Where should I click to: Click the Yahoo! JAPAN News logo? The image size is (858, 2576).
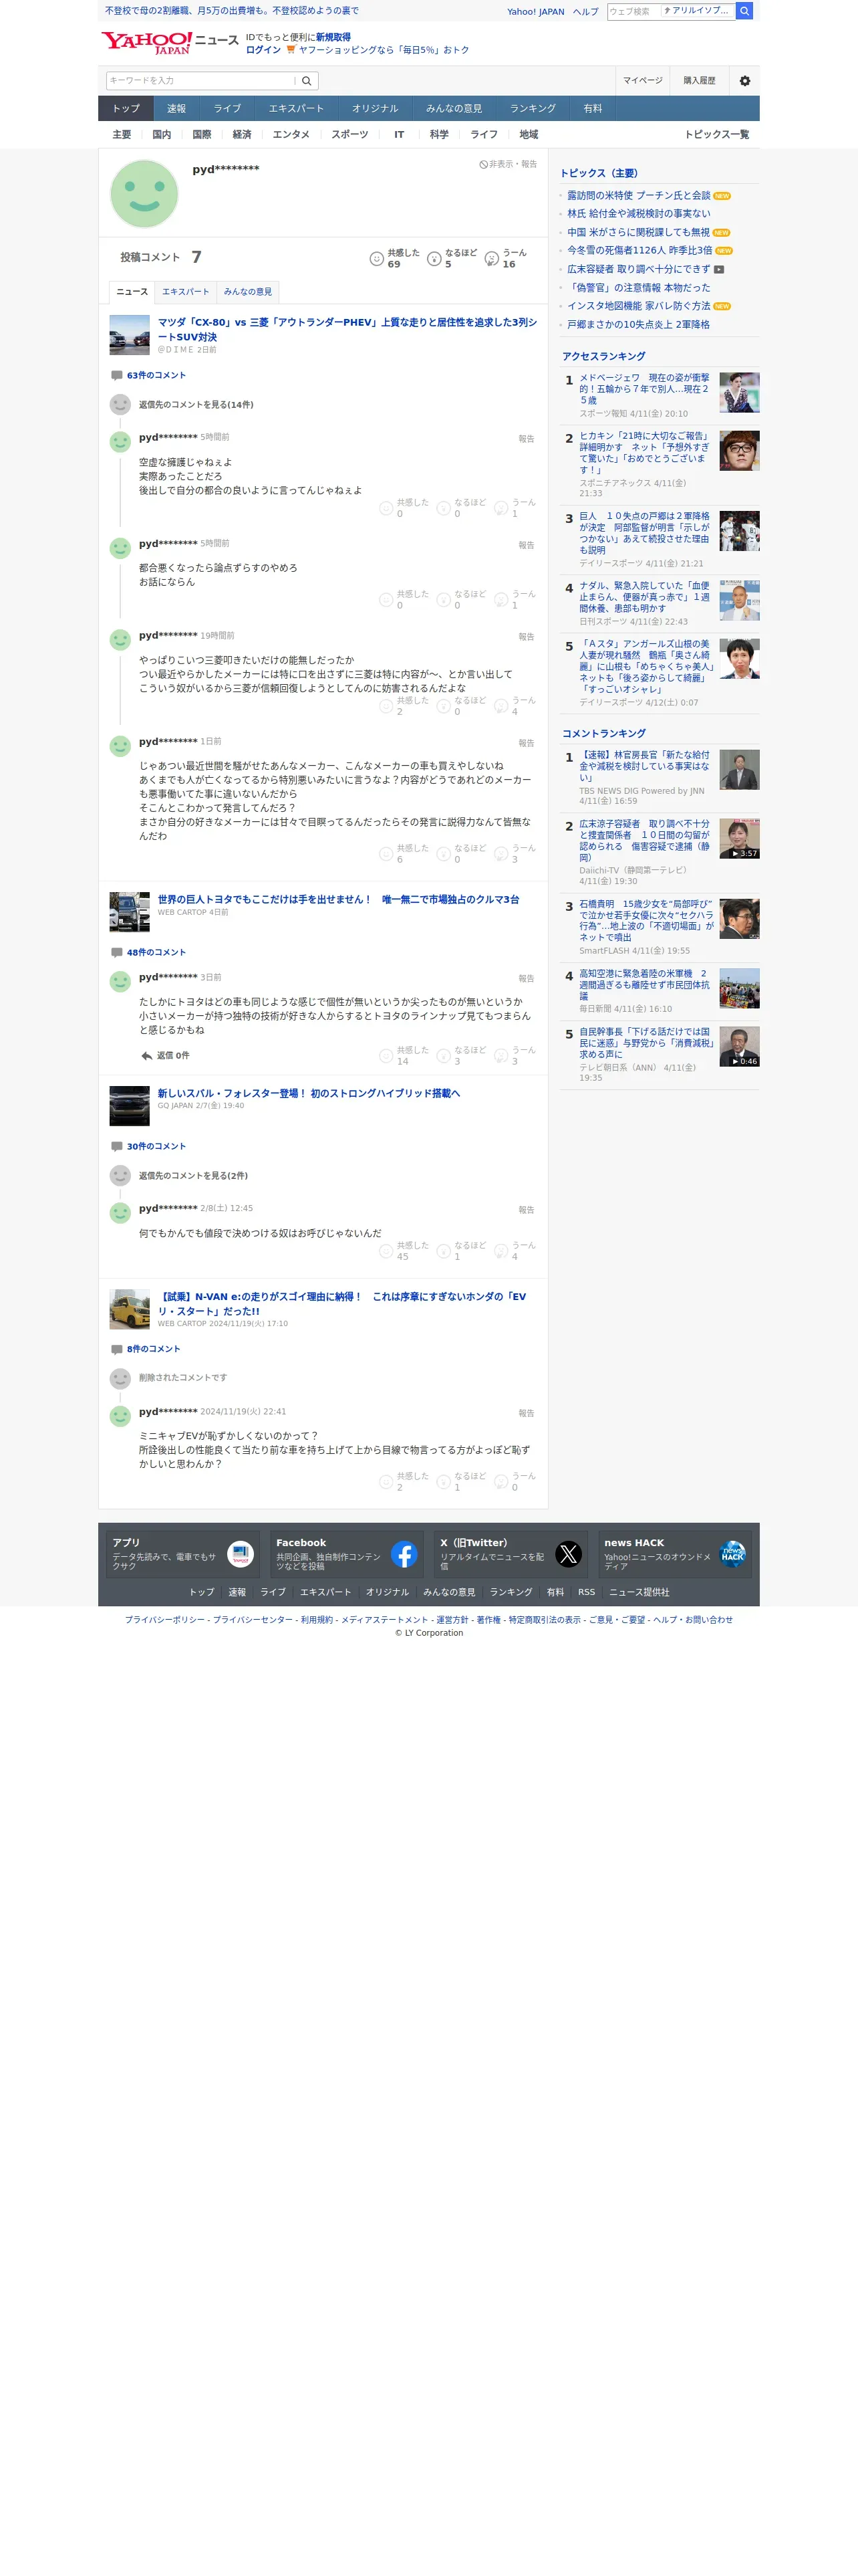pos(169,42)
